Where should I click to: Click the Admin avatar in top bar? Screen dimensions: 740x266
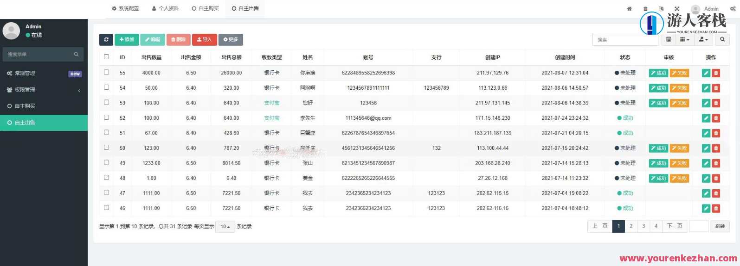click(695, 9)
